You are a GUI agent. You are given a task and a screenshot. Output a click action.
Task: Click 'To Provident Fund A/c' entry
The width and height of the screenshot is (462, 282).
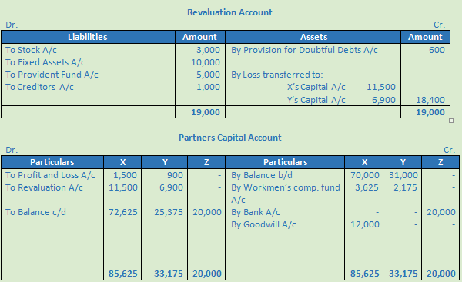52,75
